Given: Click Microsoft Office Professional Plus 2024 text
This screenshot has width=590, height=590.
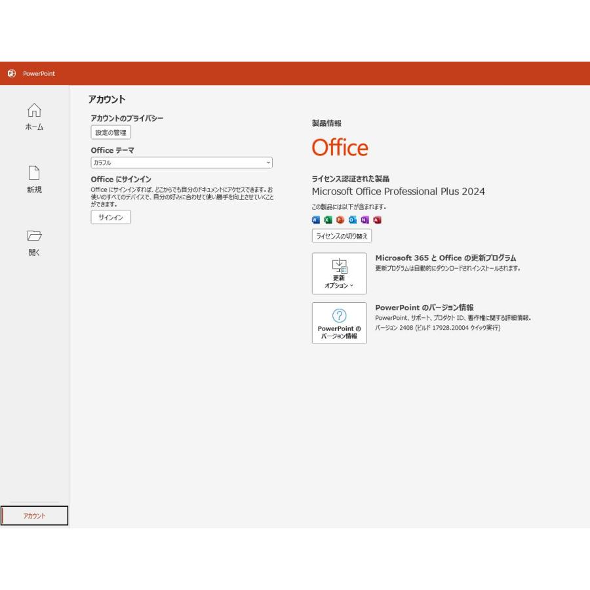Looking at the screenshot, I should [x=398, y=191].
